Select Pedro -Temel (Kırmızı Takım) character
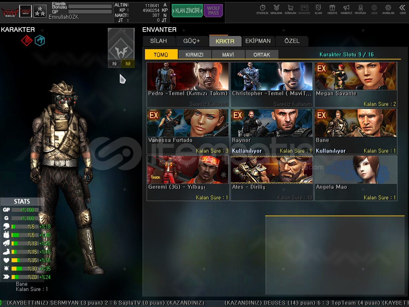This screenshot has width=409, height=307. (188, 85)
